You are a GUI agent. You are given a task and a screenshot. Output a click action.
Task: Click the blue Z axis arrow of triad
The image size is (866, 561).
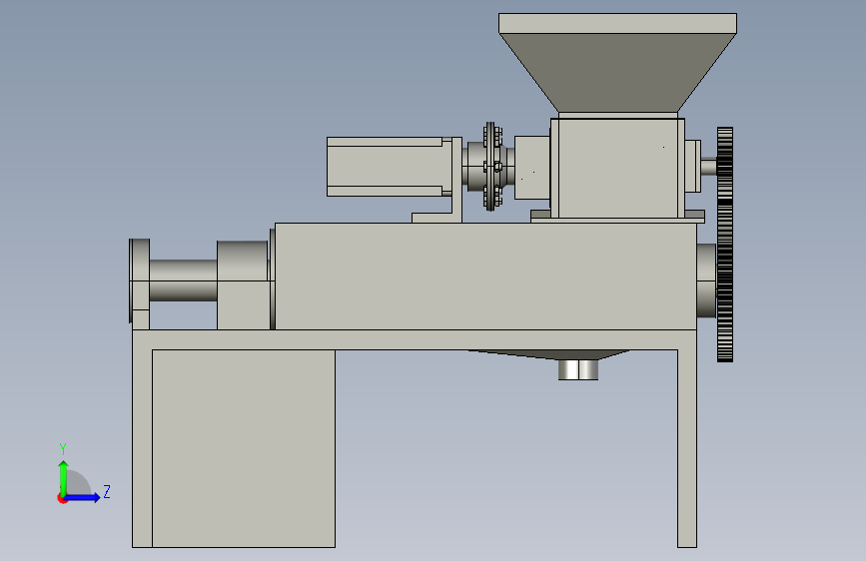(83, 497)
